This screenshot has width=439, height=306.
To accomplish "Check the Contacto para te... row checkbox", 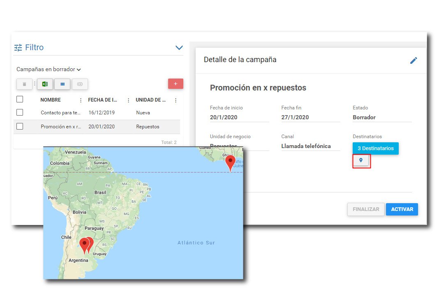I will tap(20, 112).
